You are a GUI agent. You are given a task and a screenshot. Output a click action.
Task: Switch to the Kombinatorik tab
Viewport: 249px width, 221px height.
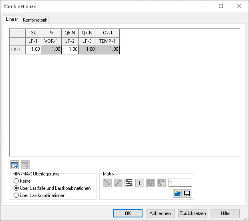click(x=35, y=20)
